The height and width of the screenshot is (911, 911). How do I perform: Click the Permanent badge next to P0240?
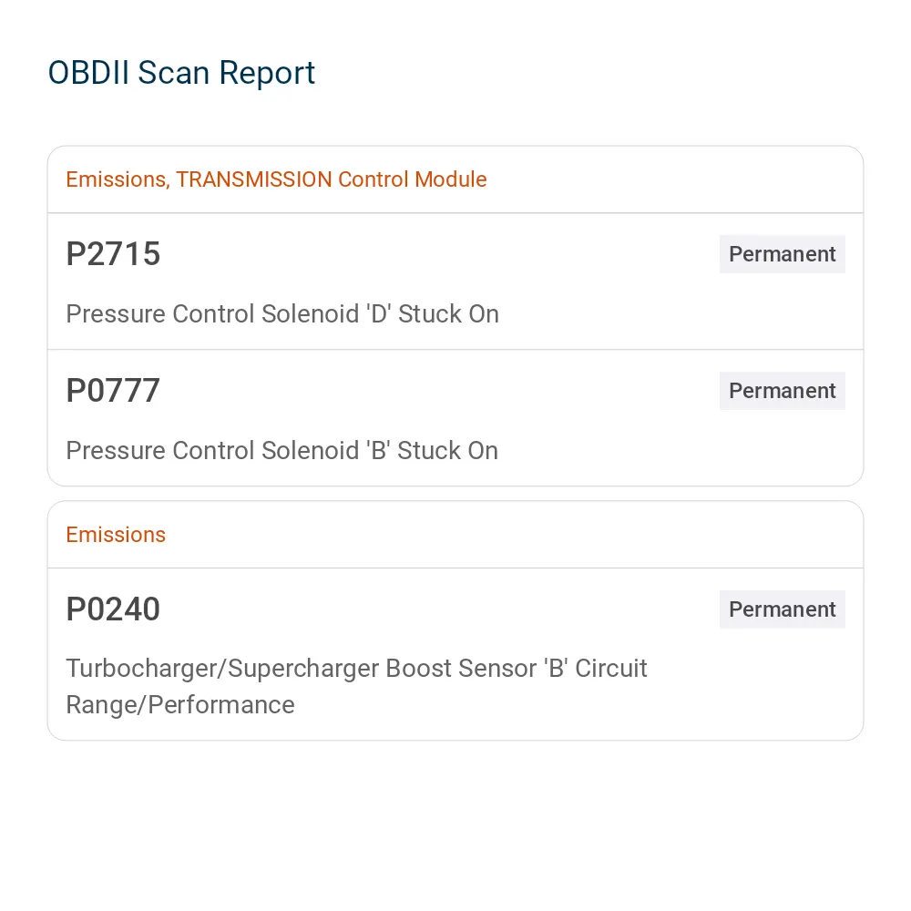(x=782, y=609)
